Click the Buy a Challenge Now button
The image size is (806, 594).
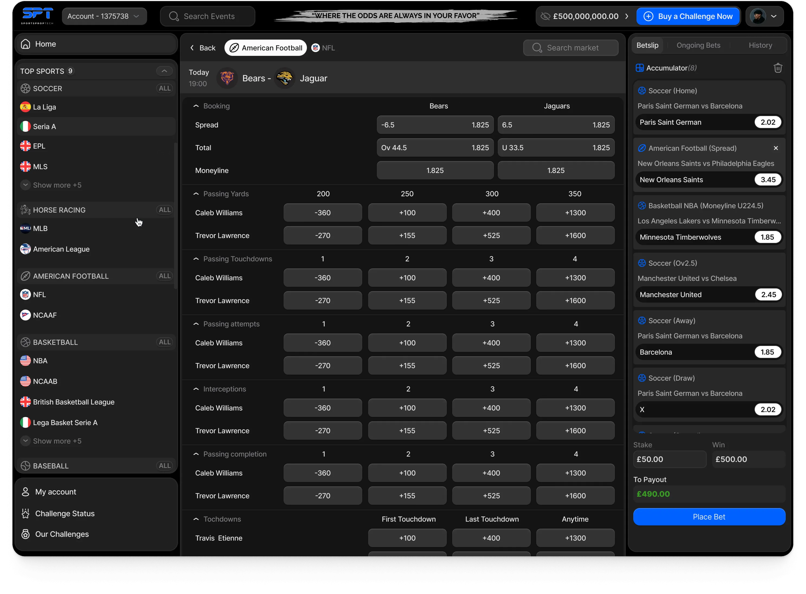688,16
